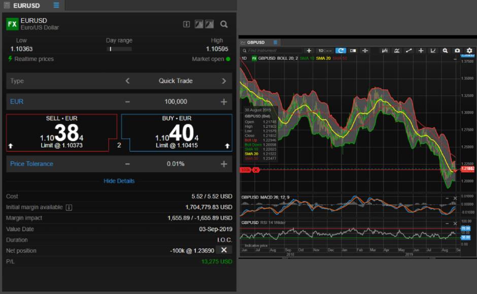
Task: Open the candlestick chart type icon
Action: pyautogui.click(x=385, y=51)
